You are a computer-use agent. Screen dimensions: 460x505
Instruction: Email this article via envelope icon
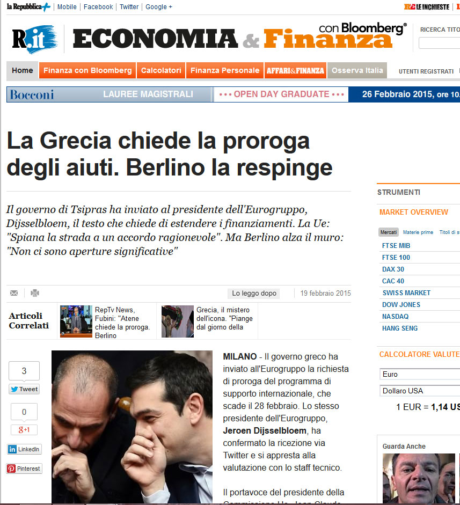click(x=14, y=293)
